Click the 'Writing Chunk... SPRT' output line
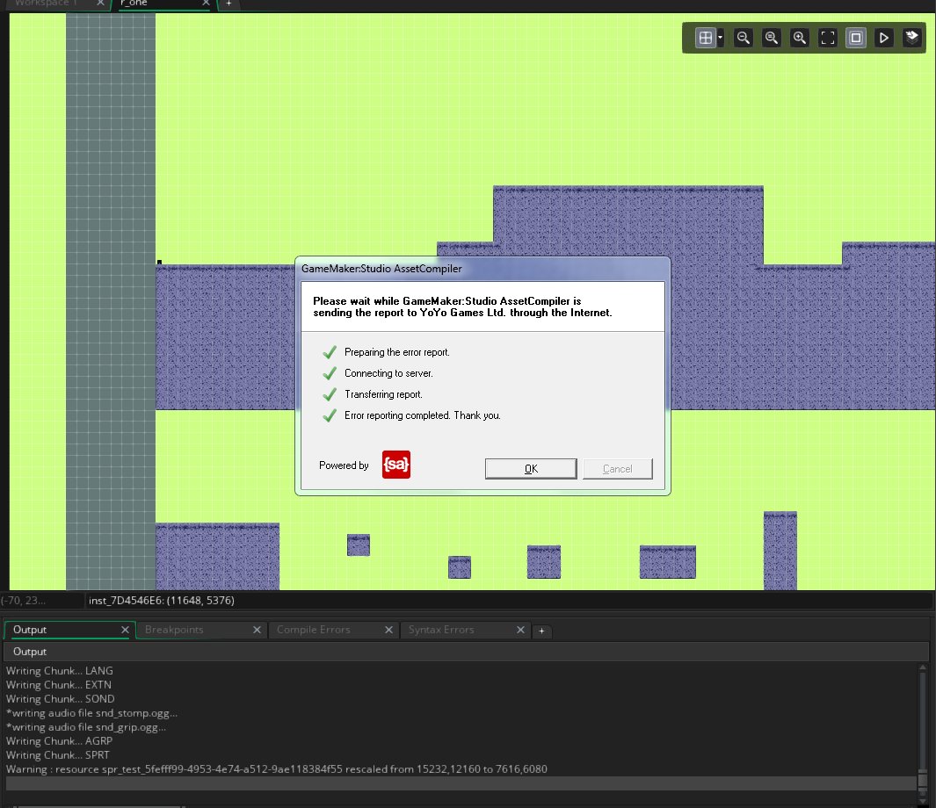 pos(58,755)
